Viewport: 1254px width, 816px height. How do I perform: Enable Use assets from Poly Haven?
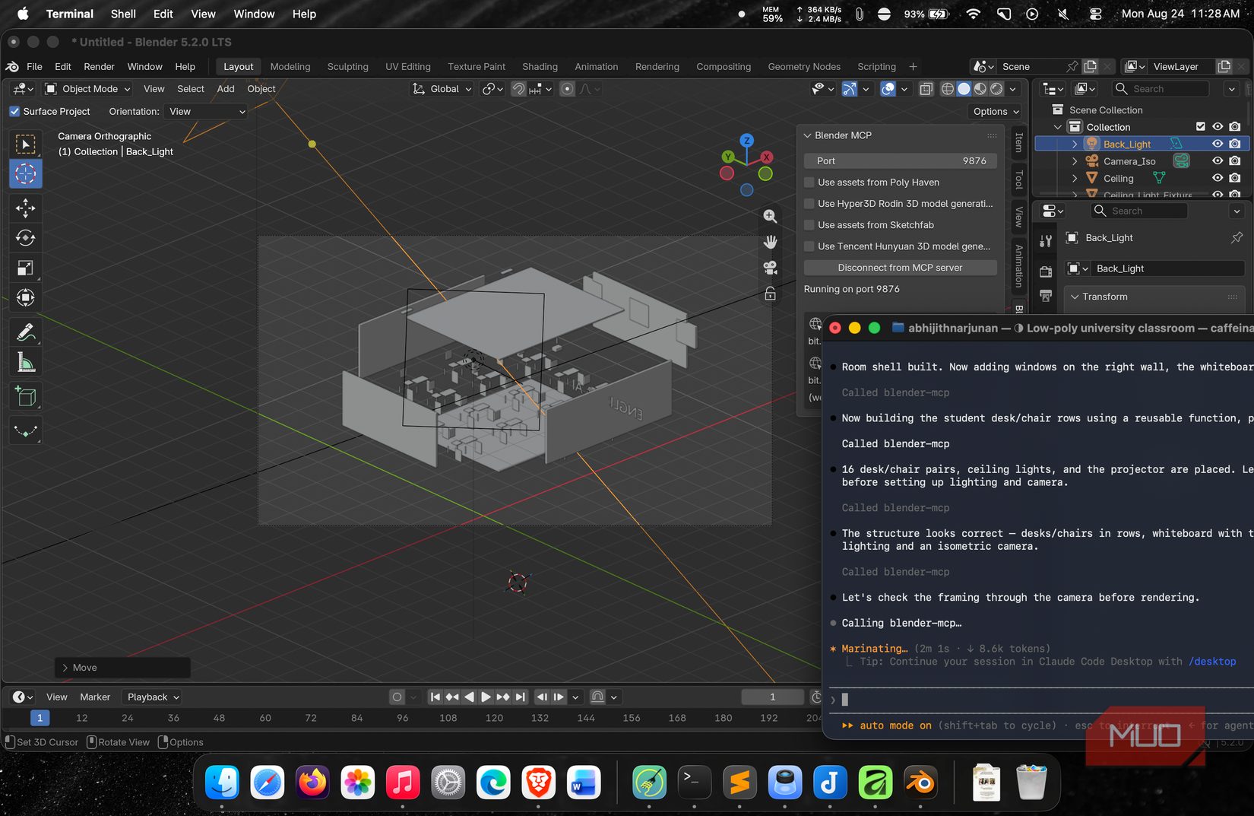[x=809, y=183]
